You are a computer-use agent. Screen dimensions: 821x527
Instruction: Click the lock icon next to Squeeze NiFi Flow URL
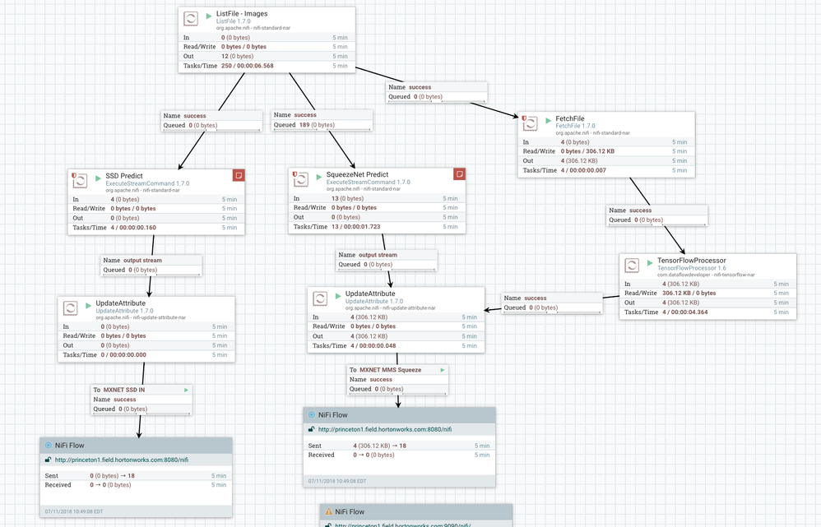click(x=311, y=430)
